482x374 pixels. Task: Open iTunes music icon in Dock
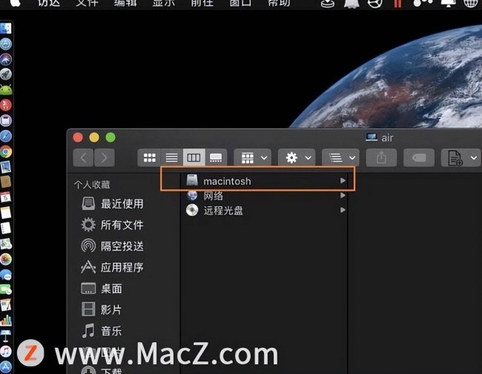(x=5, y=351)
